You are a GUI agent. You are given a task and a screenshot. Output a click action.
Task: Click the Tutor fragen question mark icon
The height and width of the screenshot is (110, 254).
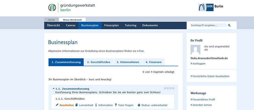(x=116, y=105)
